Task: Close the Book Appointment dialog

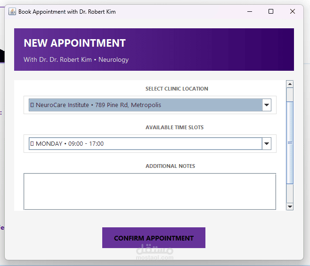Action: (293, 11)
